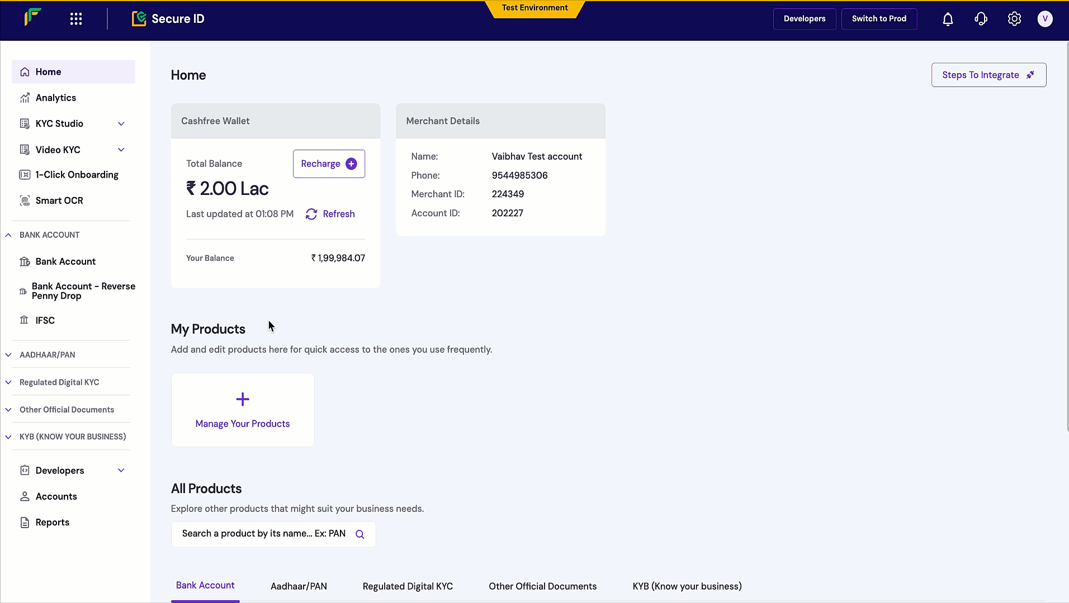Viewport: 1069px width, 603px height.
Task: Expand the KYC Studio chevron
Action: [121, 124]
